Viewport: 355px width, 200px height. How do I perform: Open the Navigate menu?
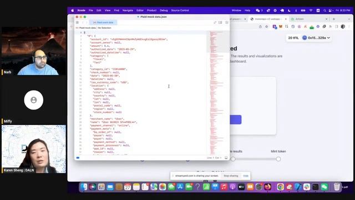[128, 11]
